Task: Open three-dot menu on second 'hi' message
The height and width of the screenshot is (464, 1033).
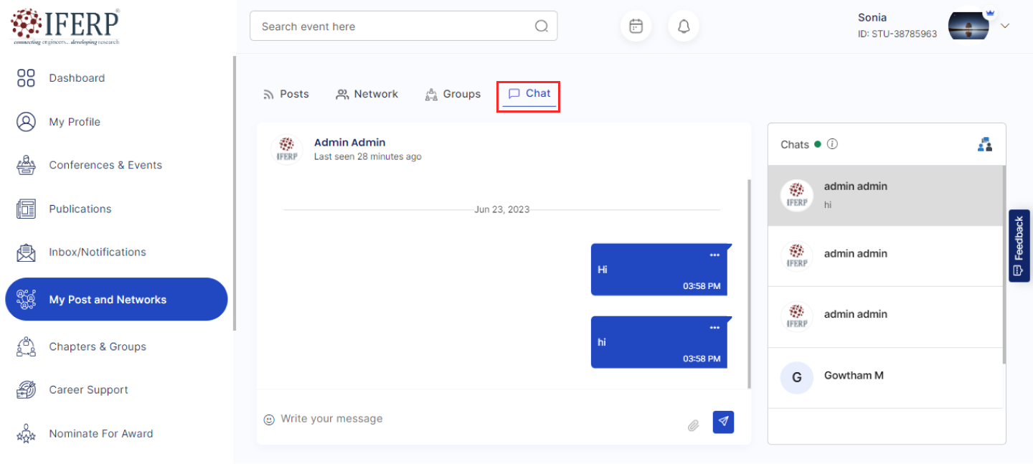Action: (x=714, y=328)
